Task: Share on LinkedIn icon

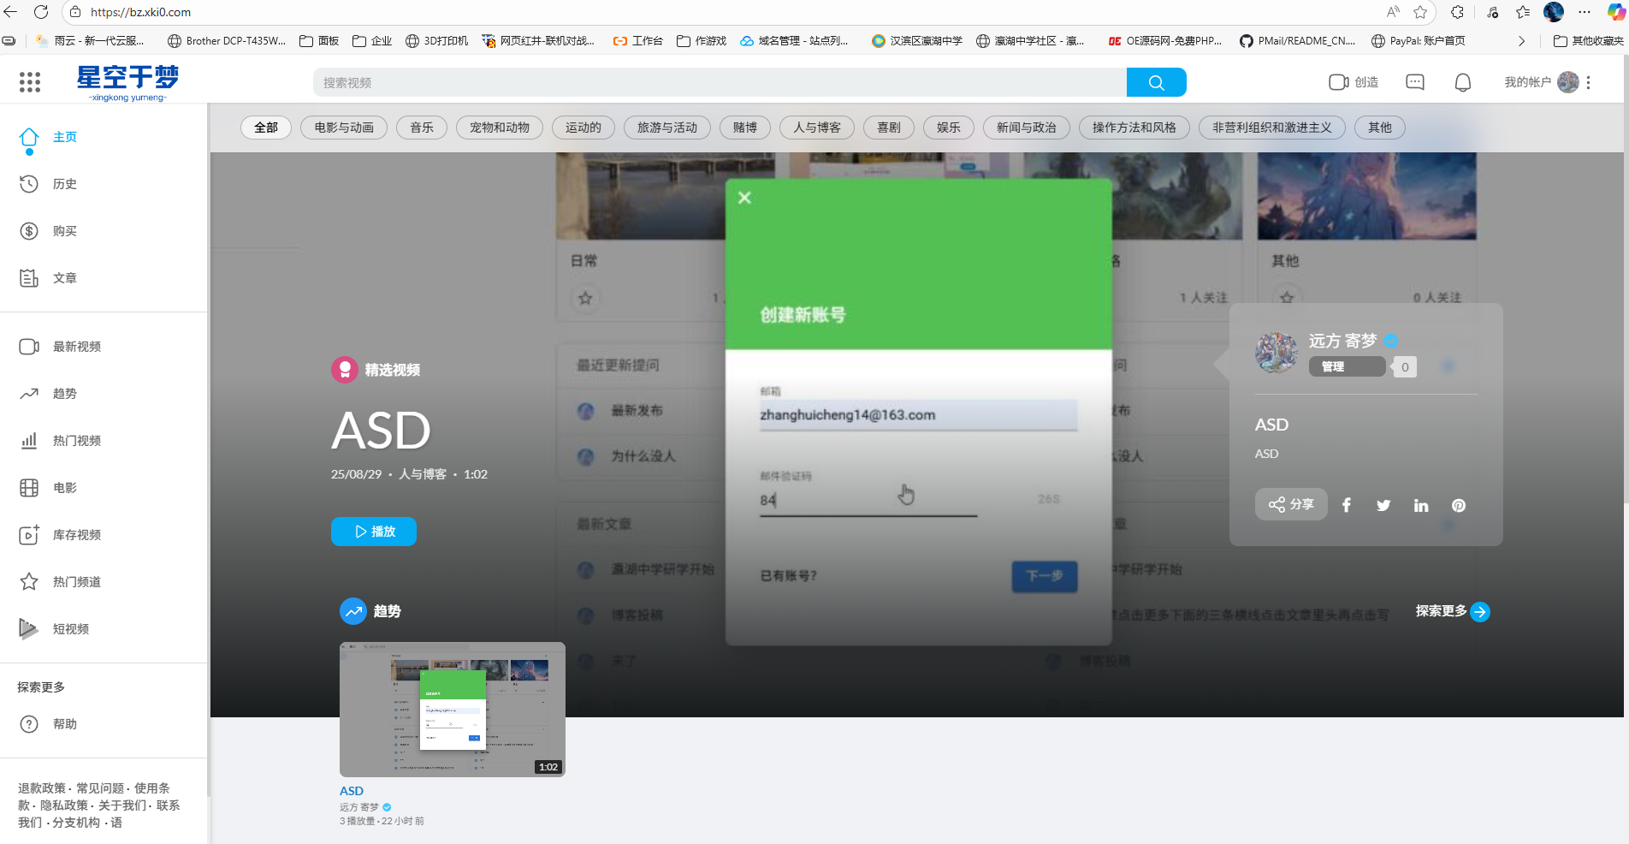Action: 1421,505
